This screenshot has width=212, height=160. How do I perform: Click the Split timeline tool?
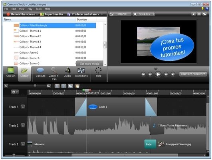point(64,86)
